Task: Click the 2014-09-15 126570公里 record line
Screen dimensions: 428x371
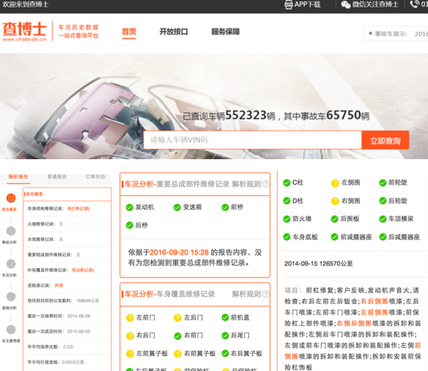Action: coord(319,264)
